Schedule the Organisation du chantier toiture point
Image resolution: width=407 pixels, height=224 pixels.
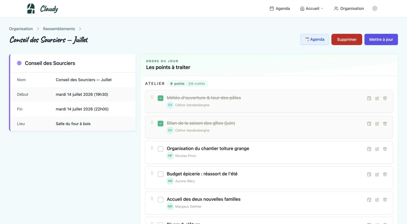click(369, 149)
